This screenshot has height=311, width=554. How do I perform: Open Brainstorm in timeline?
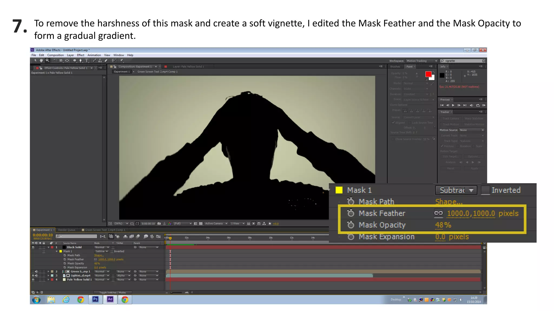click(146, 236)
